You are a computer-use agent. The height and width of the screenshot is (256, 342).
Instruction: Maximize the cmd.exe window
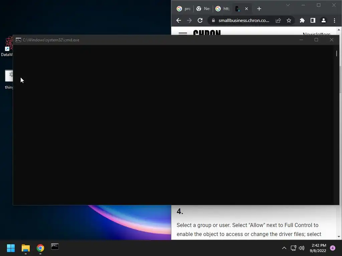coord(316,40)
